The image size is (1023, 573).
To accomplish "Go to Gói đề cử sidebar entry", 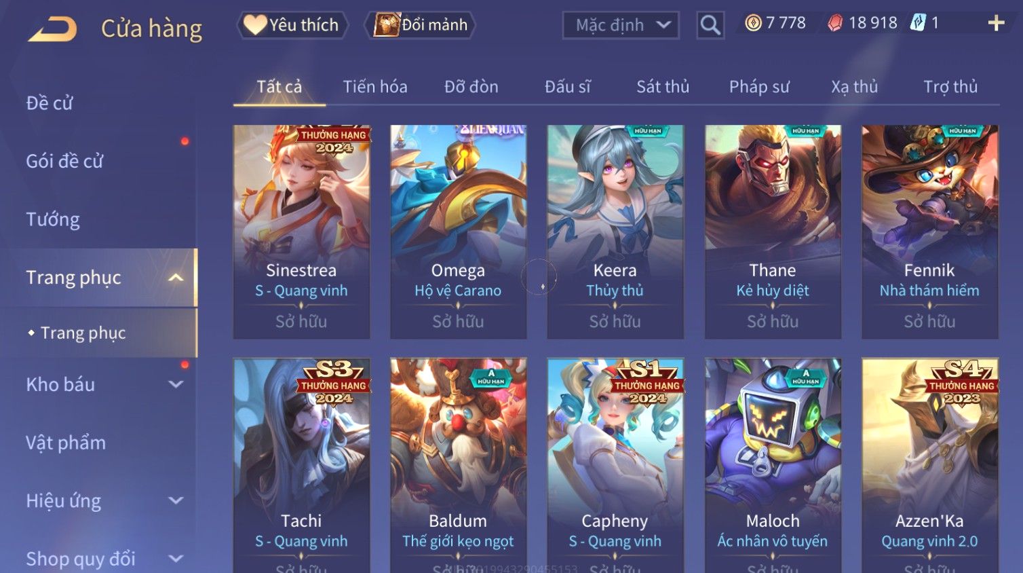I will click(x=64, y=161).
